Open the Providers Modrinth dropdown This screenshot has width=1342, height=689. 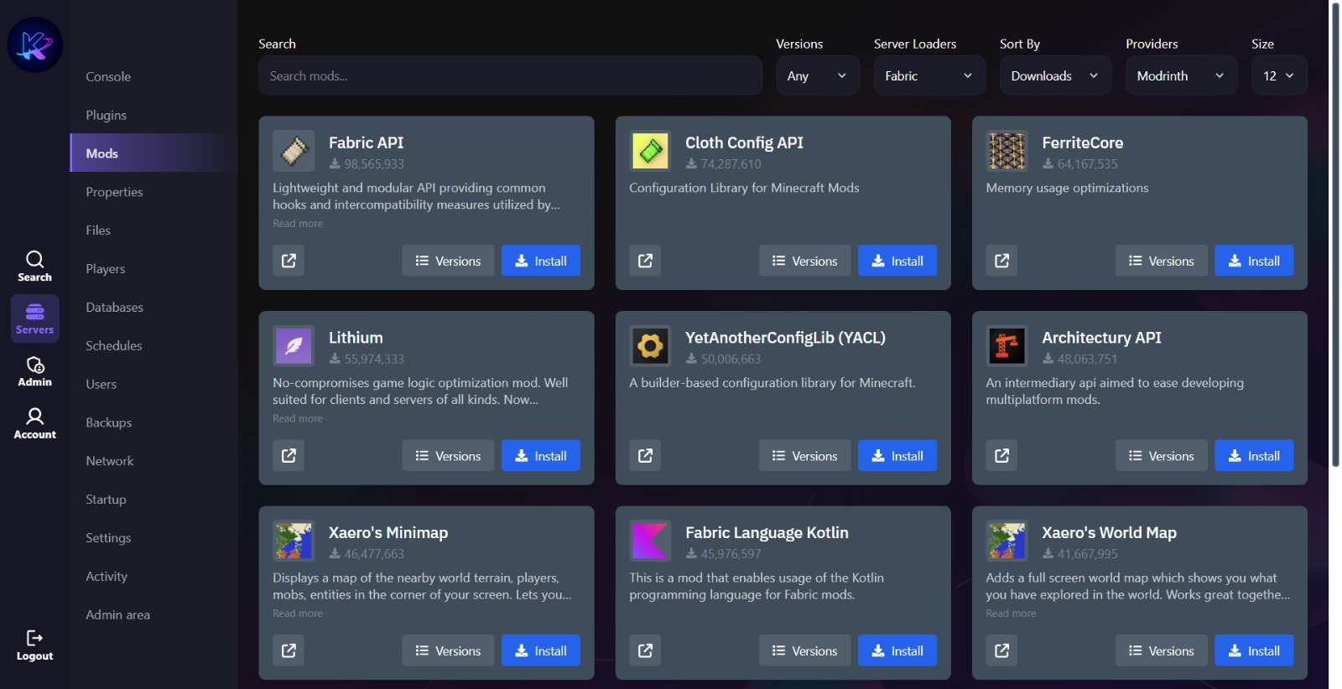(x=1180, y=75)
